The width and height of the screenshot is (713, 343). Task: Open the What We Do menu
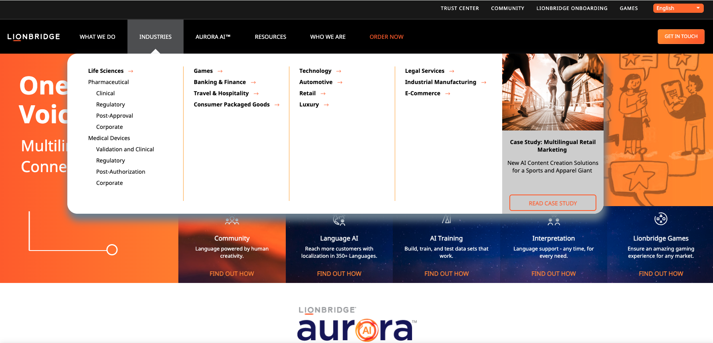tap(97, 37)
